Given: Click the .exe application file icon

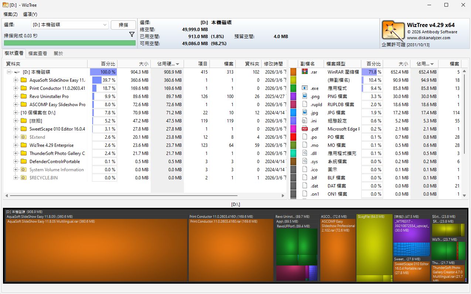Looking at the screenshot, I should coord(305,88).
